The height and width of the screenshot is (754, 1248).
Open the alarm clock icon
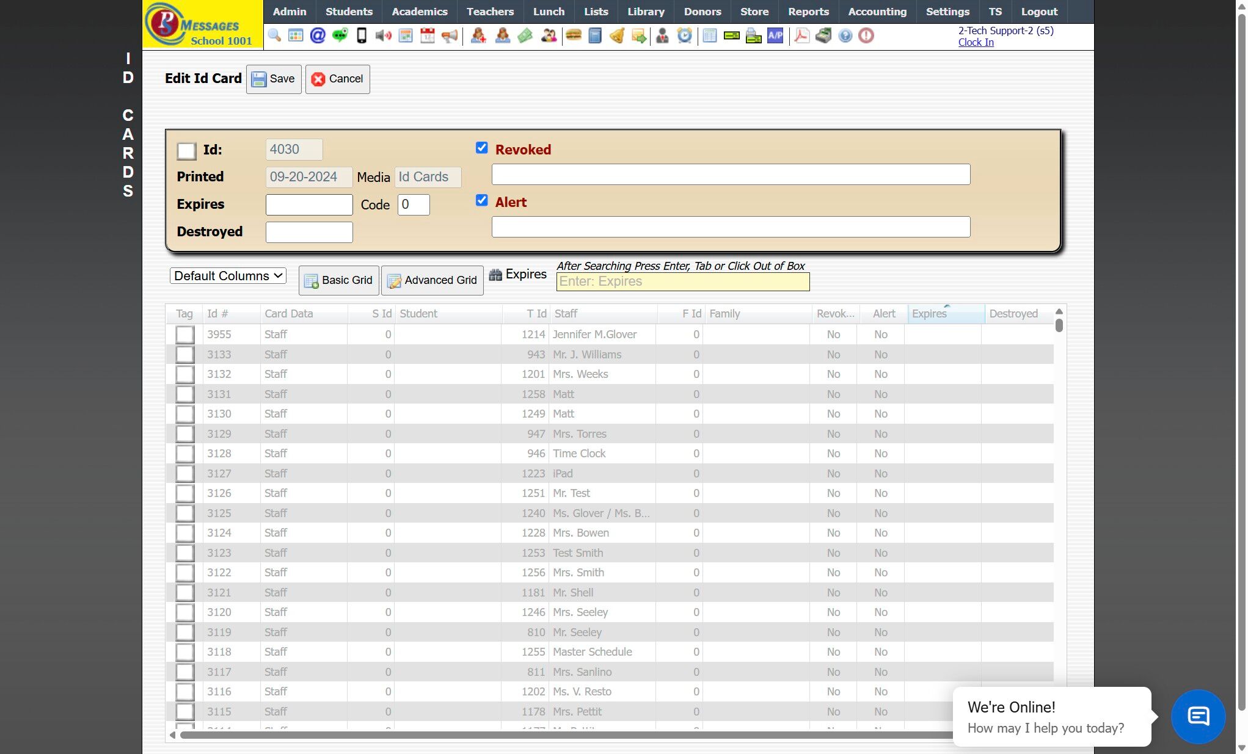(x=685, y=36)
